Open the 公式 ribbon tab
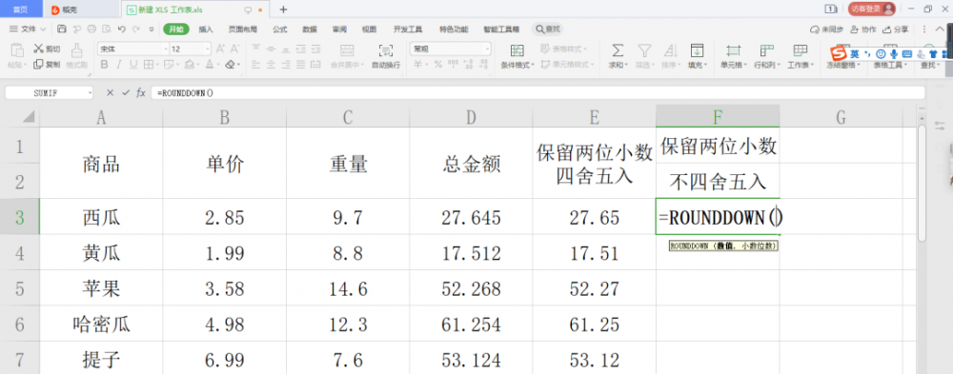Image resolution: width=953 pixels, height=374 pixels. pyautogui.click(x=279, y=30)
